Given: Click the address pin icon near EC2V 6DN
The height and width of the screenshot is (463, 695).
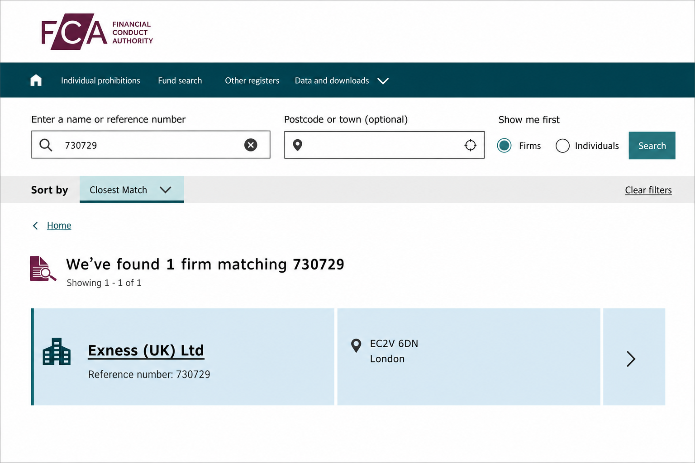Looking at the screenshot, I should [356, 346].
